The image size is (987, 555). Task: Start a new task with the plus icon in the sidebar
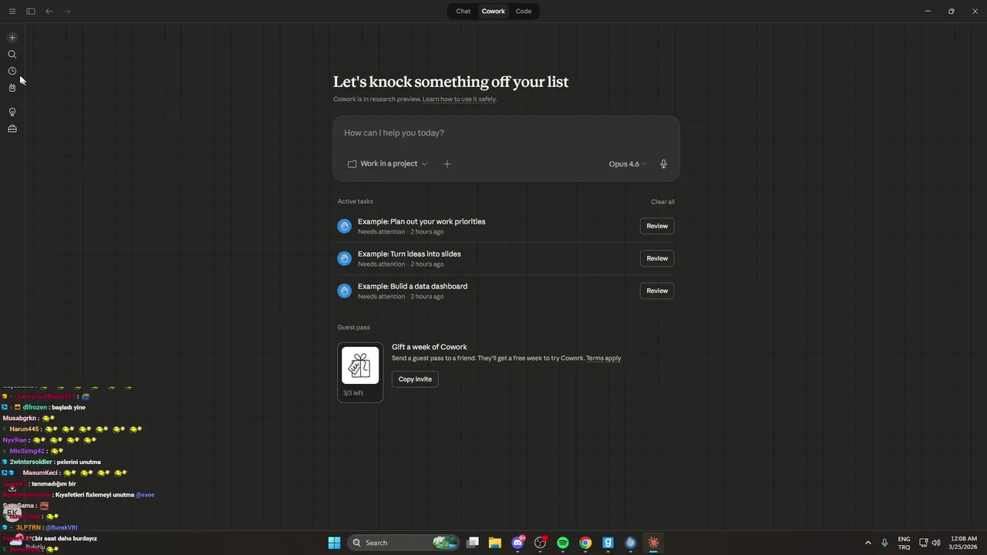tap(12, 38)
